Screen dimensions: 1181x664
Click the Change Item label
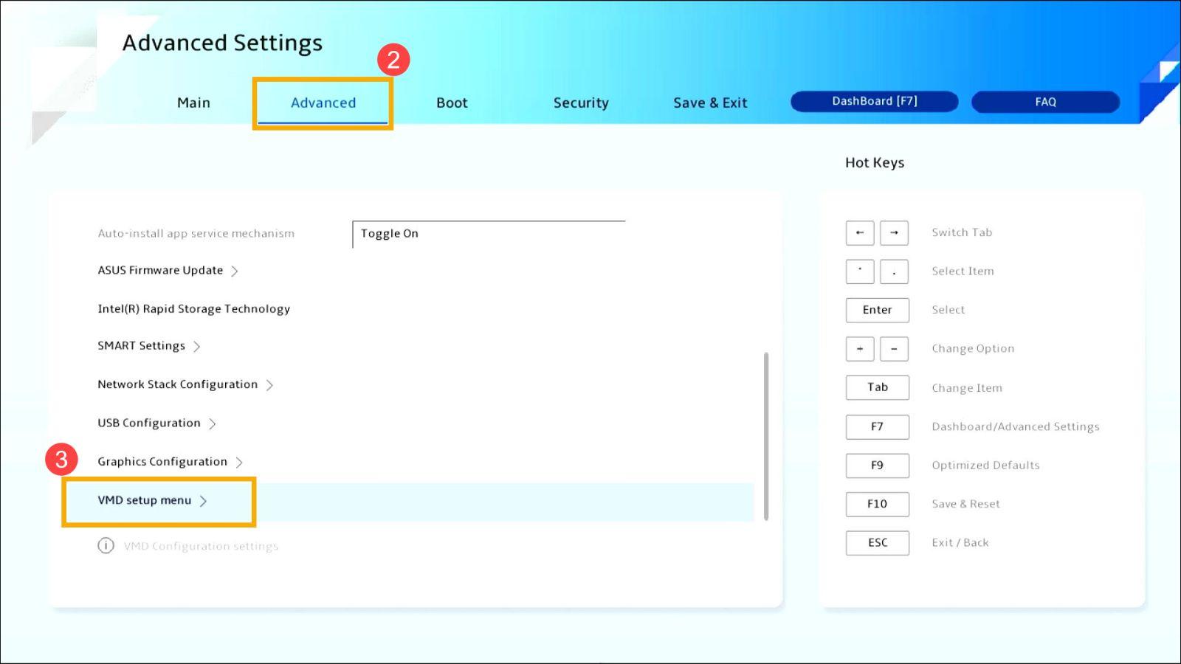[x=967, y=387]
